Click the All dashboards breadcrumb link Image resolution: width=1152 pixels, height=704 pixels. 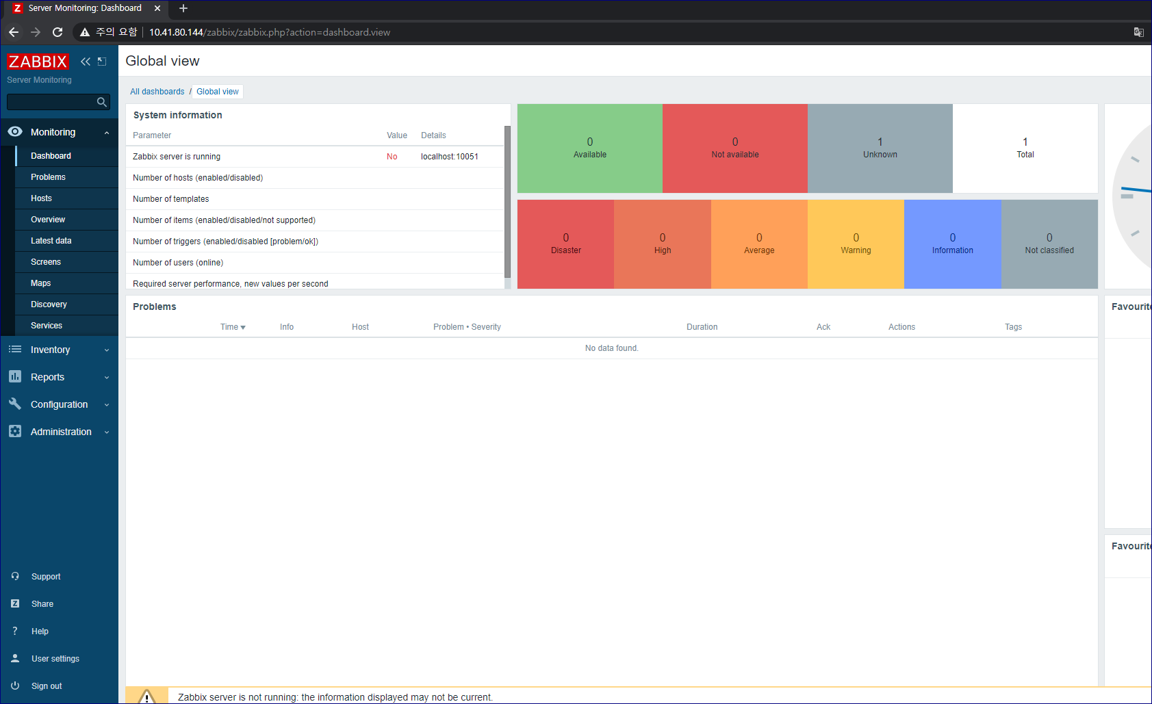coord(157,92)
